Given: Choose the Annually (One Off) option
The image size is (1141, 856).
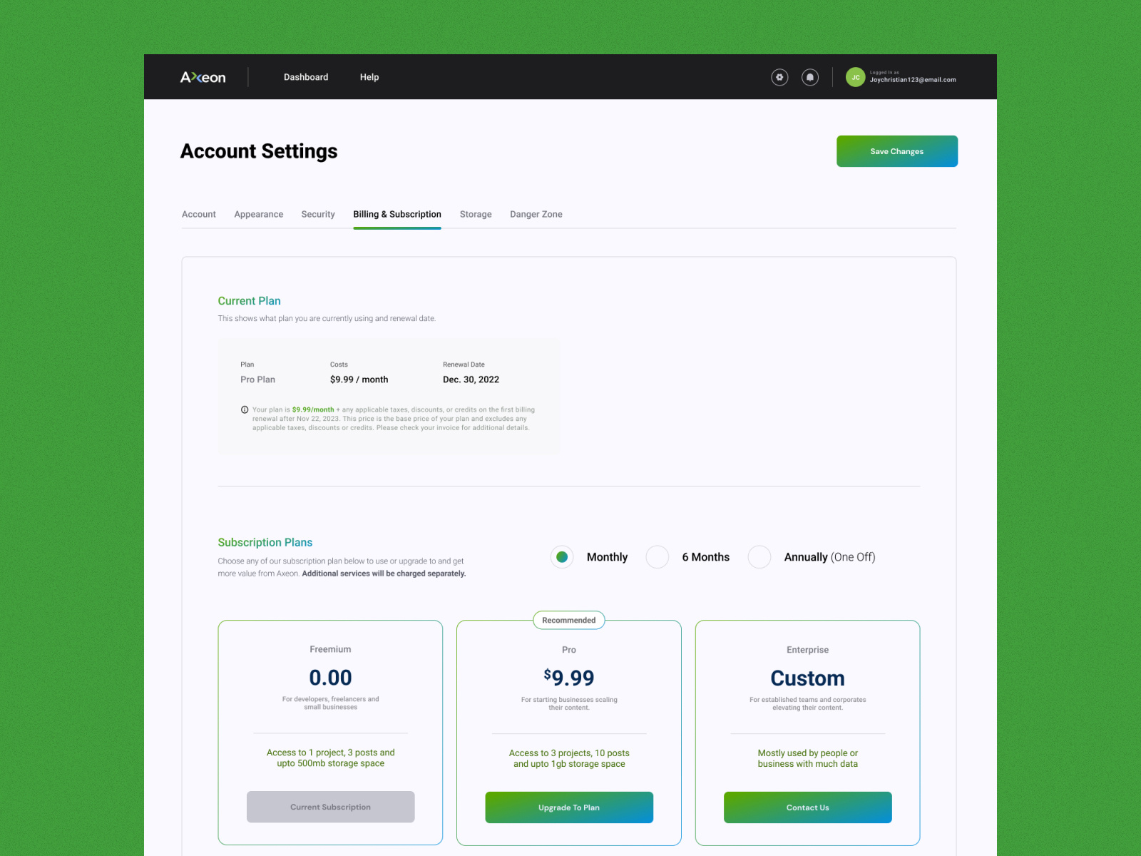Looking at the screenshot, I should pyautogui.click(x=759, y=556).
